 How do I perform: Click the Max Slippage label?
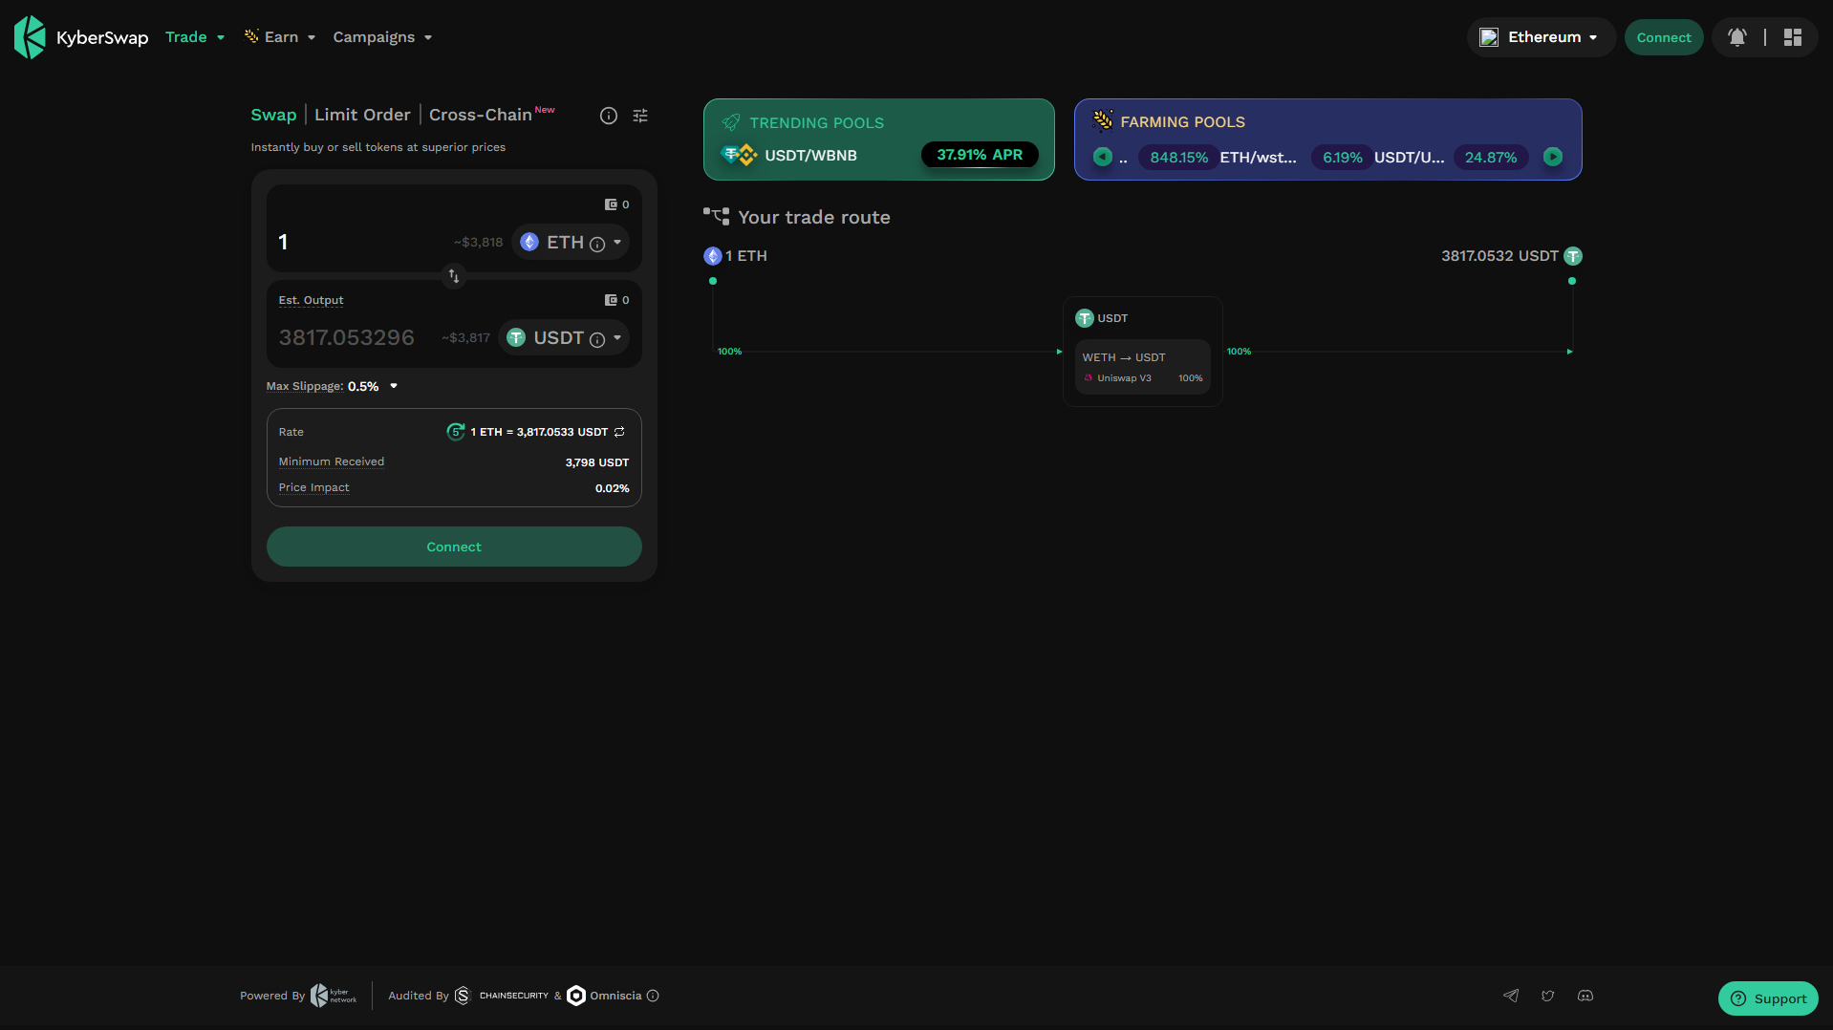click(304, 386)
